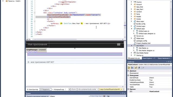
Task: Click the Startup.cs C# file icon
Action: [135, 55]
